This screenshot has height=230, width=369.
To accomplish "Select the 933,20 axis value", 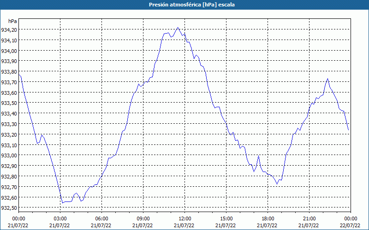I will (9, 134).
